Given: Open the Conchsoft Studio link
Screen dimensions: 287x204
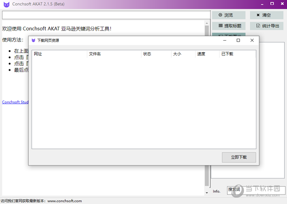Looking at the screenshot, I should pyautogui.click(x=15, y=102).
